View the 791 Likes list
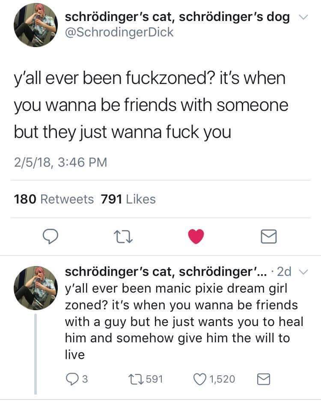 click(x=128, y=199)
